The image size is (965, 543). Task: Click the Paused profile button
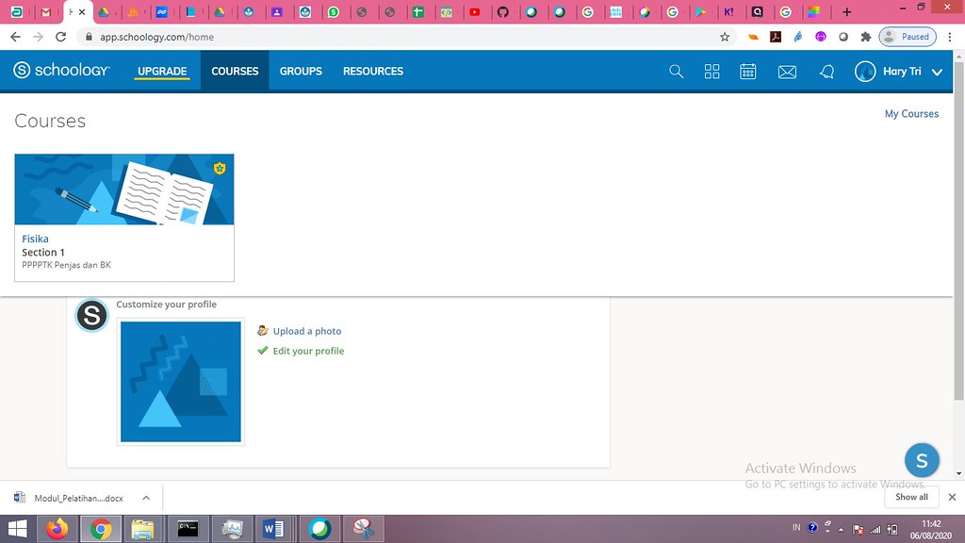pos(908,37)
